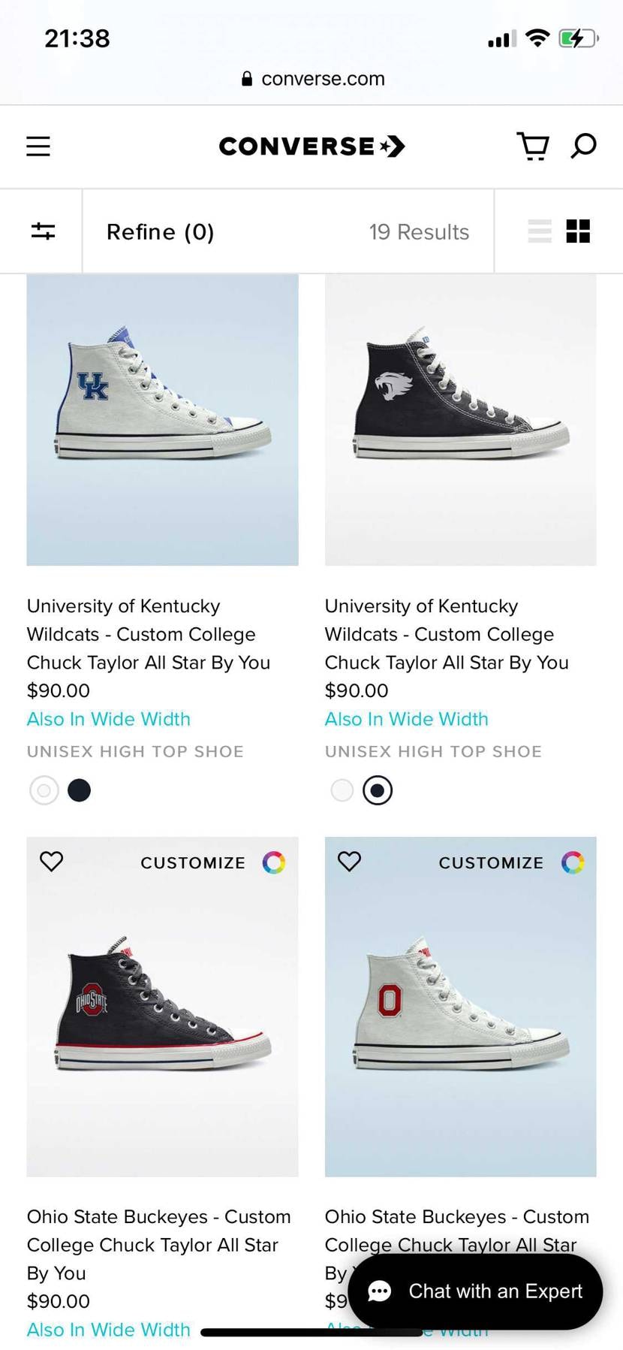Open the filter sliders icon
The image size is (623, 1350).
pos(43,231)
